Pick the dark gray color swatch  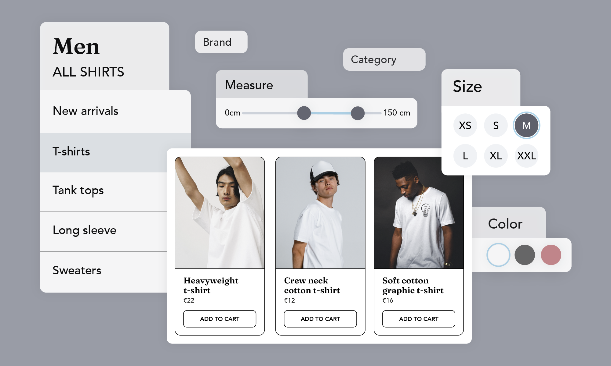(525, 255)
